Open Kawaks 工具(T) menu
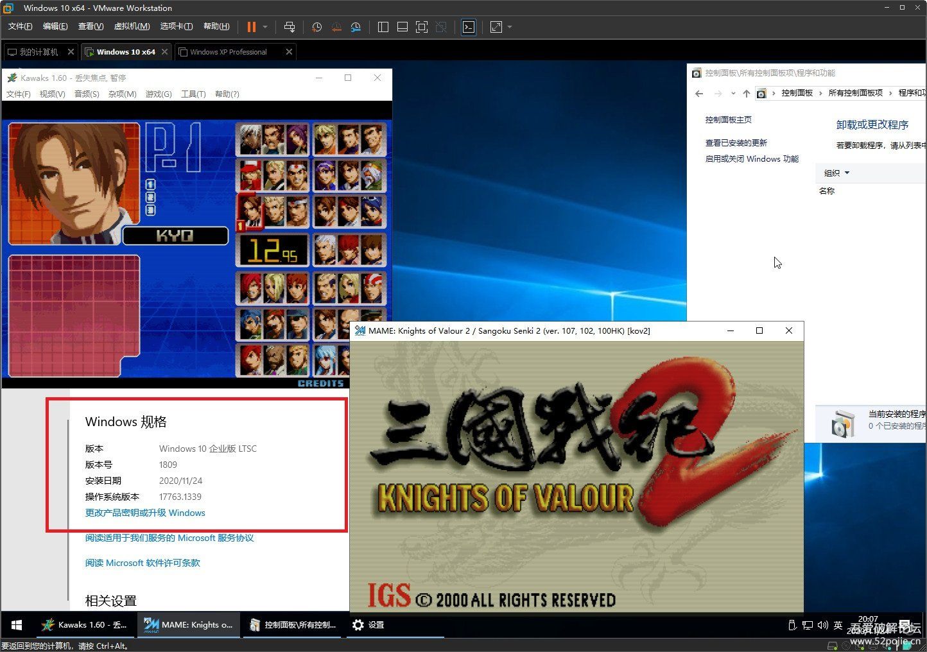Viewport: 927px width, 652px height. point(193,94)
